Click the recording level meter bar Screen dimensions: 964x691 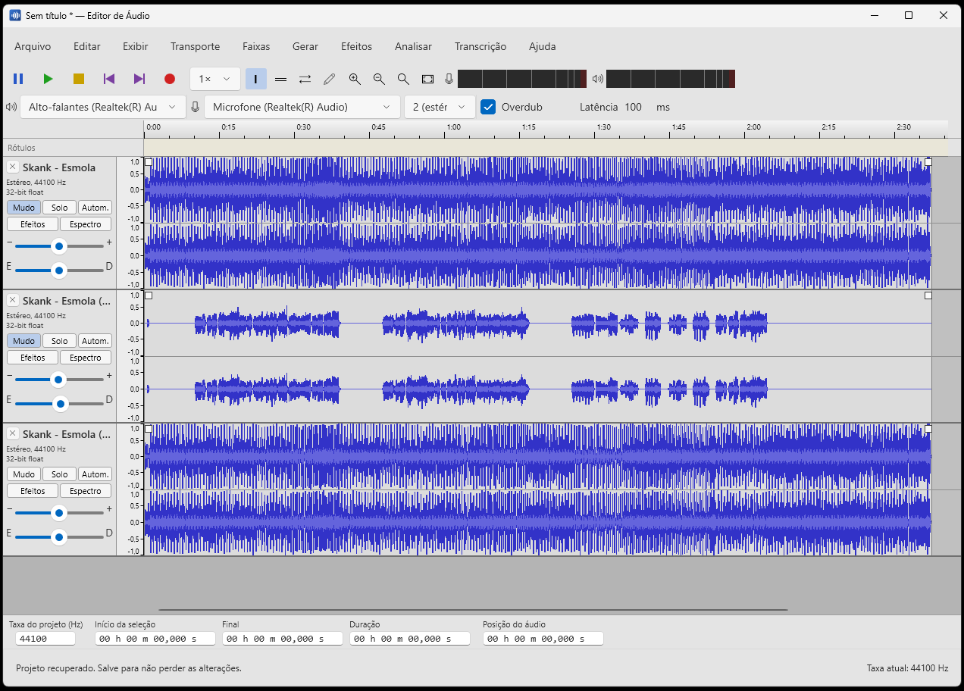[x=522, y=79]
